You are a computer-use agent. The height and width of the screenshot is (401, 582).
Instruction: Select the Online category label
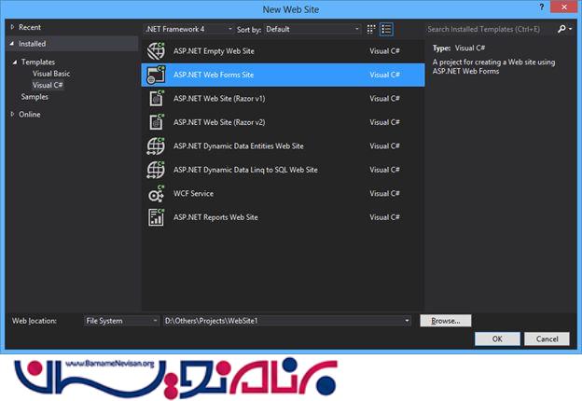[30, 115]
